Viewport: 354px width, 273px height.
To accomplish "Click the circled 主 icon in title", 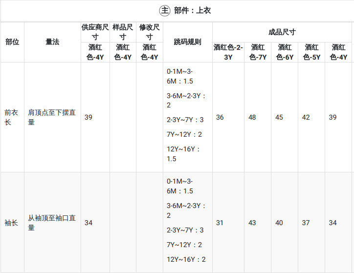I will click(x=165, y=11).
